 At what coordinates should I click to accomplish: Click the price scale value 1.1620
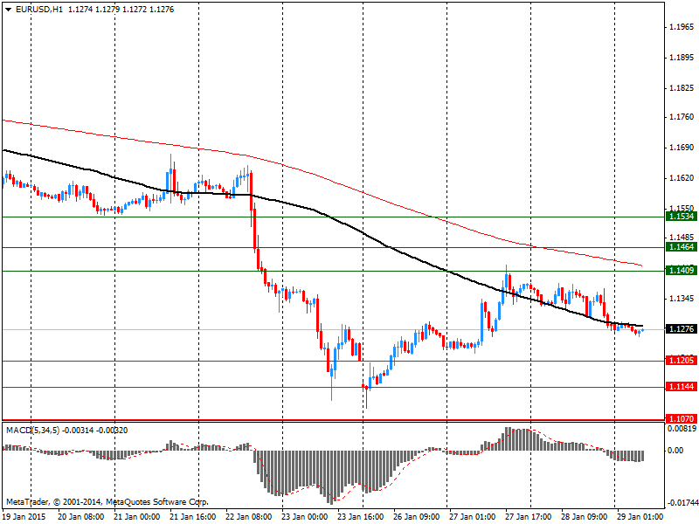[x=682, y=178]
